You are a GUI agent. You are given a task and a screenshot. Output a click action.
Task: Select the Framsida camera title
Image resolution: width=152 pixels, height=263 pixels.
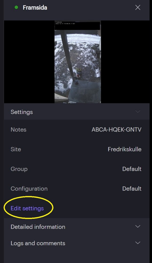point(35,8)
